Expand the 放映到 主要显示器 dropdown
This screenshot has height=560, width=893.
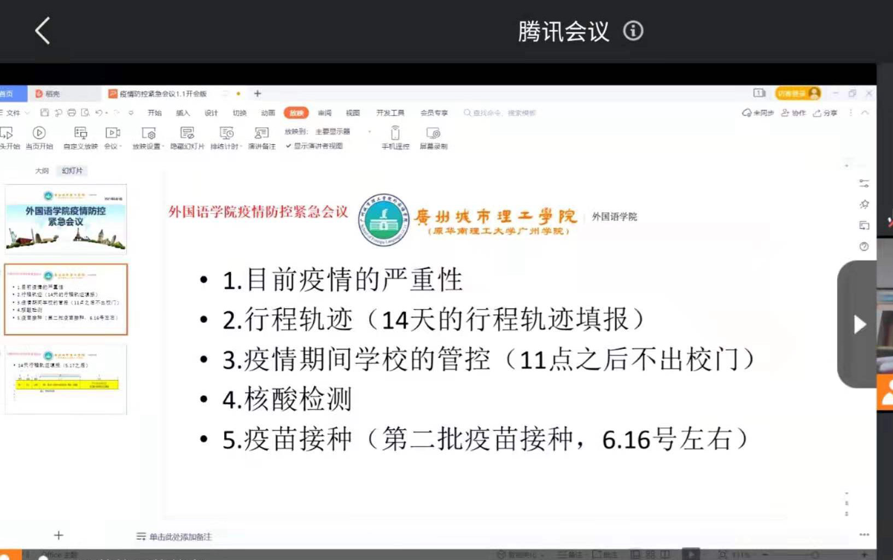pos(370,131)
